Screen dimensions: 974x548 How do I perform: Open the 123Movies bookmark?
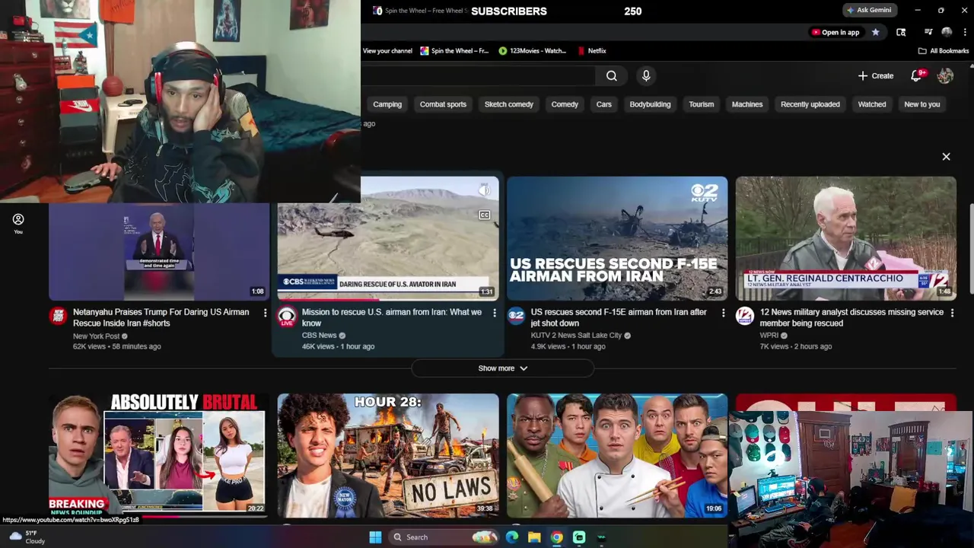pos(533,51)
